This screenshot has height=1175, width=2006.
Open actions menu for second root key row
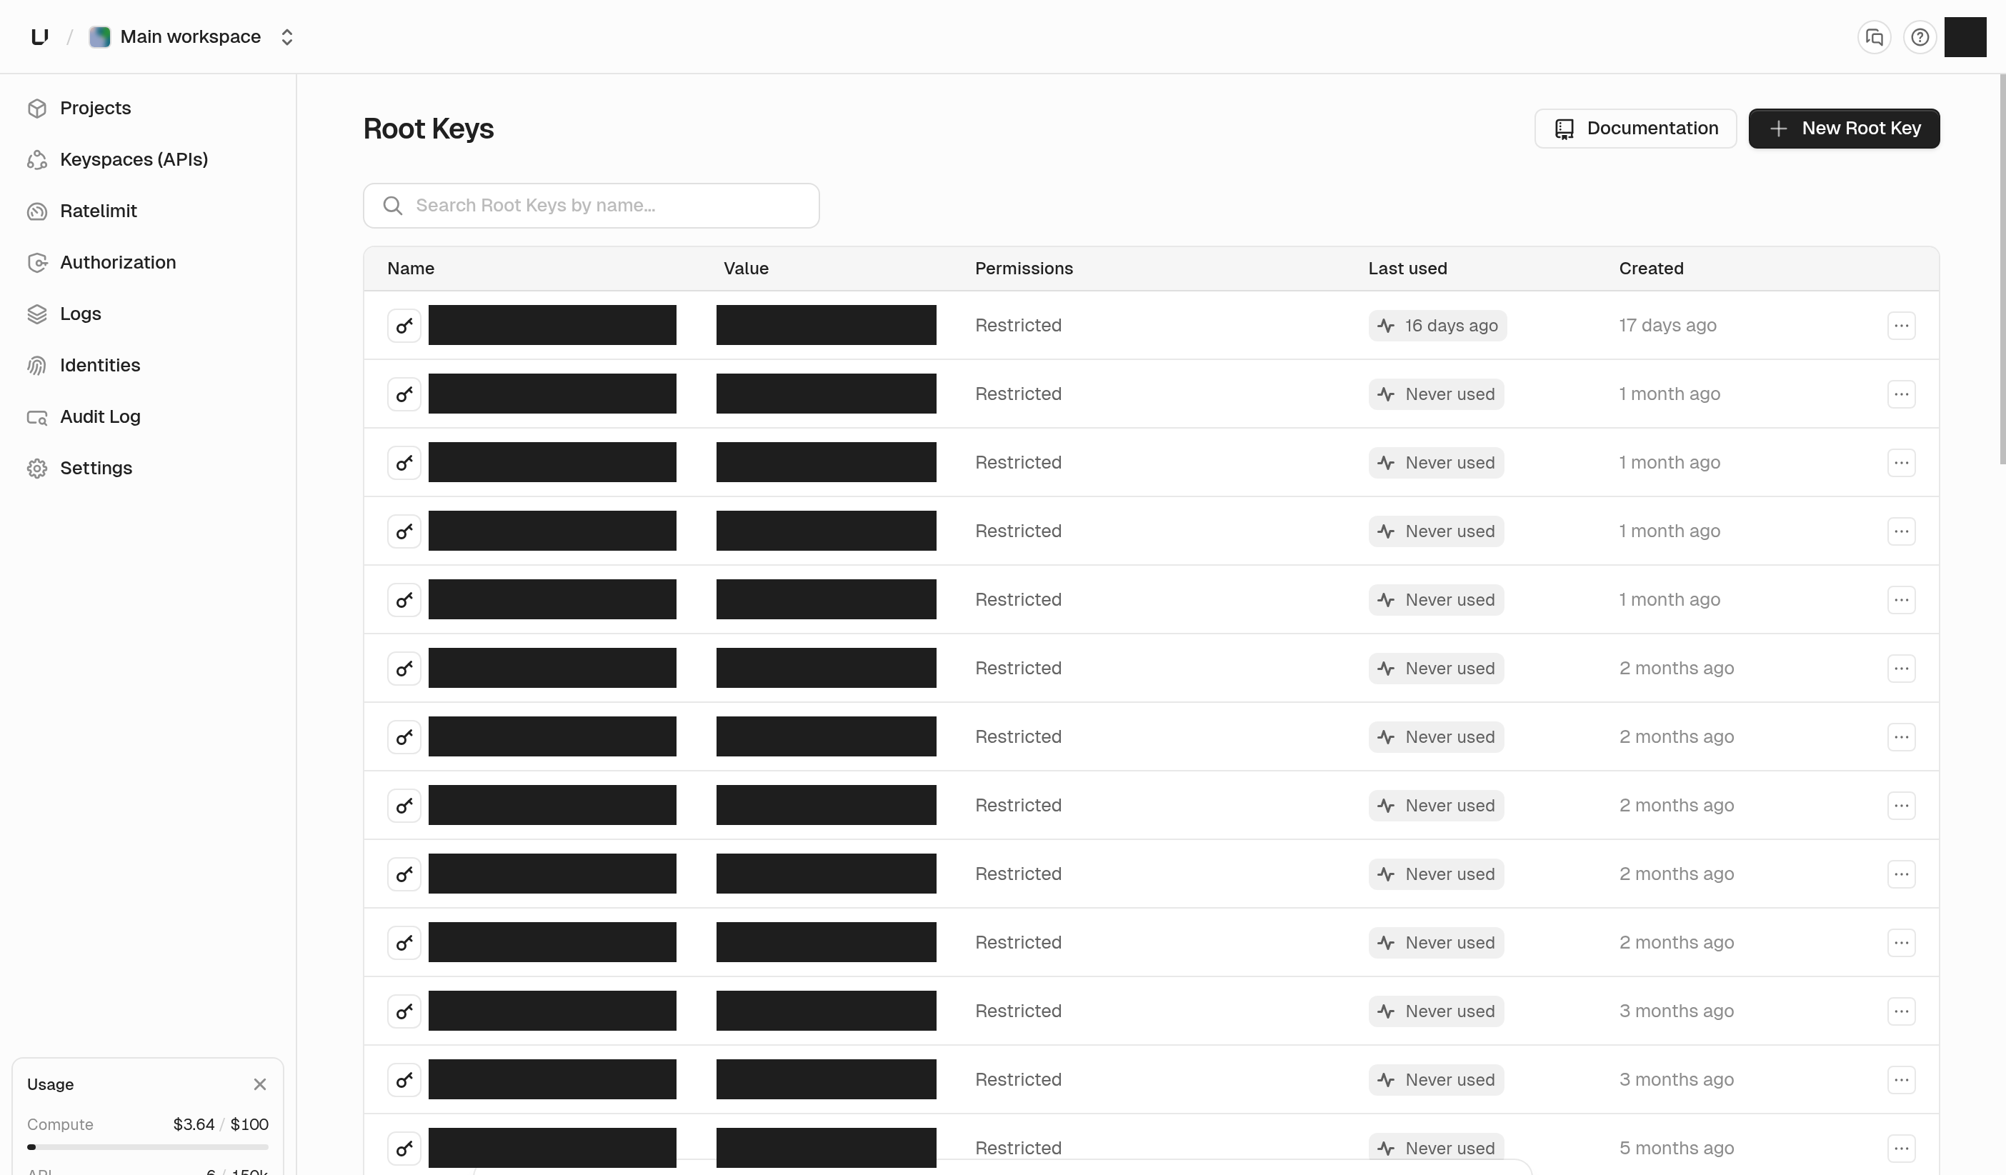(1901, 394)
